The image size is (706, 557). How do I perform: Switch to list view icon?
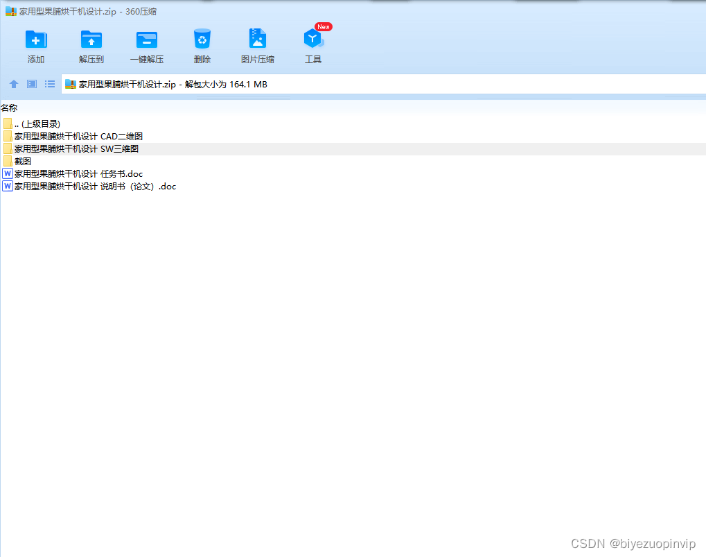tap(49, 84)
